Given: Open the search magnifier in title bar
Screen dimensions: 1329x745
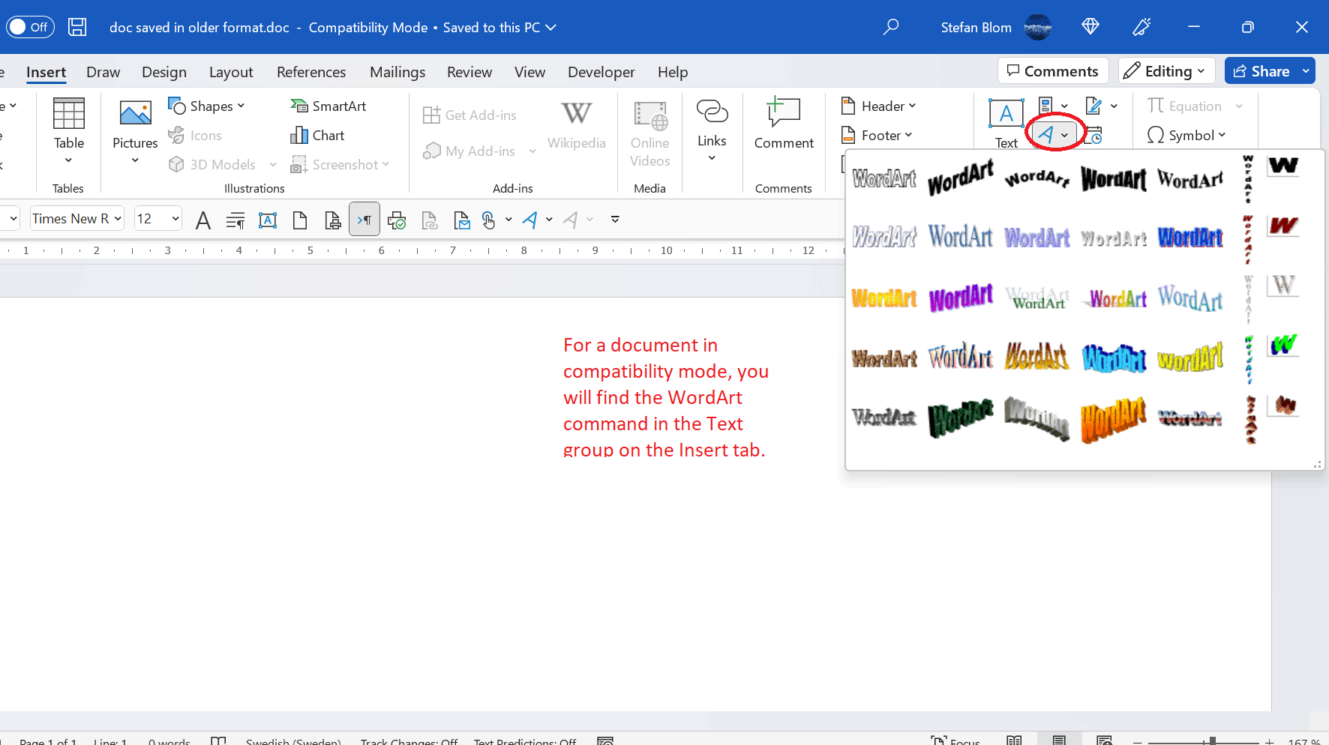Looking at the screenshot, I should pos(891,27).
